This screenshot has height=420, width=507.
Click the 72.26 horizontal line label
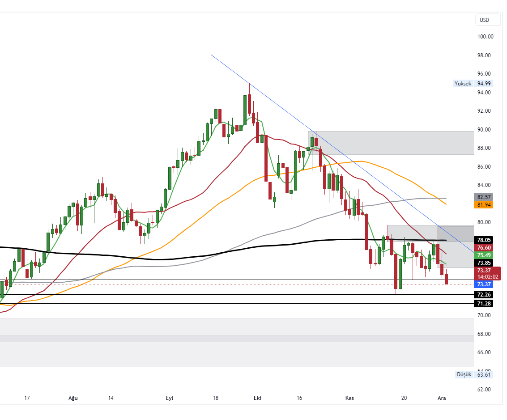[x=484, y=295]
